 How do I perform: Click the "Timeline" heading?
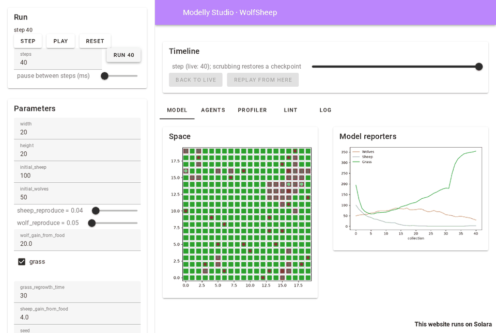pyautogui.click(x=184, y=51)
